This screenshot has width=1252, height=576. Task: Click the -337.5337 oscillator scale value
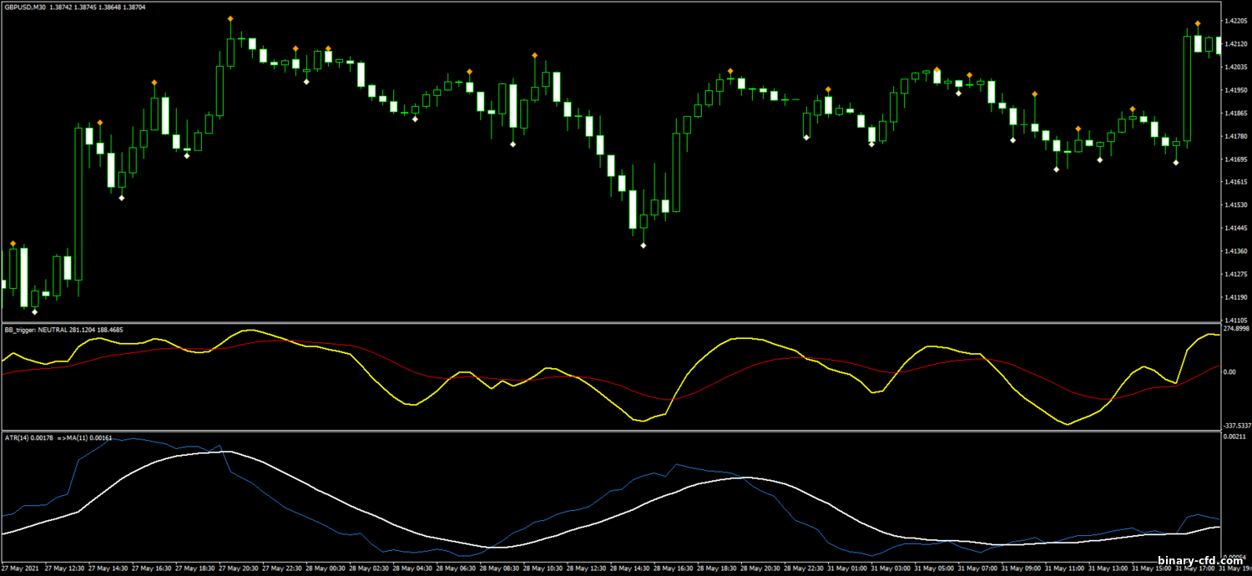1237,424
